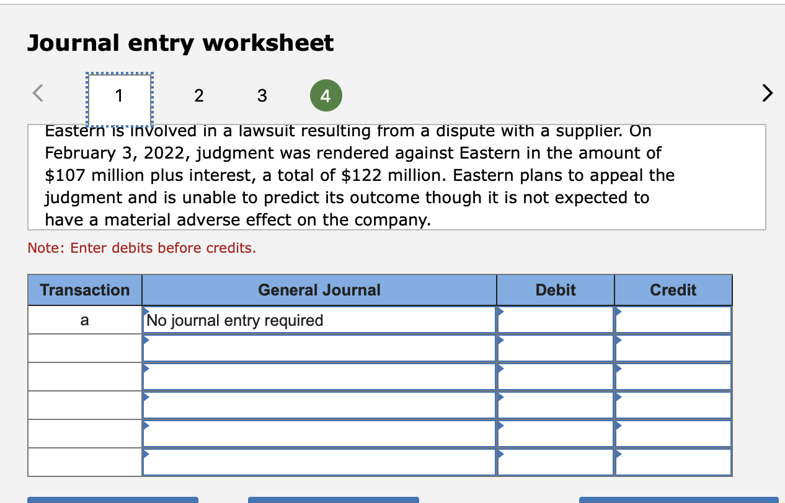
Task: Go to previous worksheet with left chevron
Action: [38, 94]
